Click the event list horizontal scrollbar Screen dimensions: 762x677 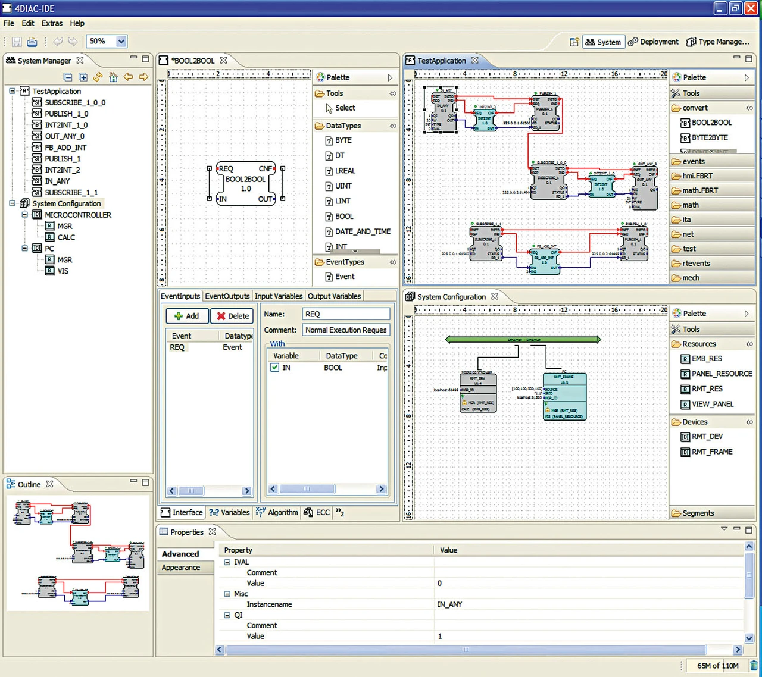tap(192, 491)
